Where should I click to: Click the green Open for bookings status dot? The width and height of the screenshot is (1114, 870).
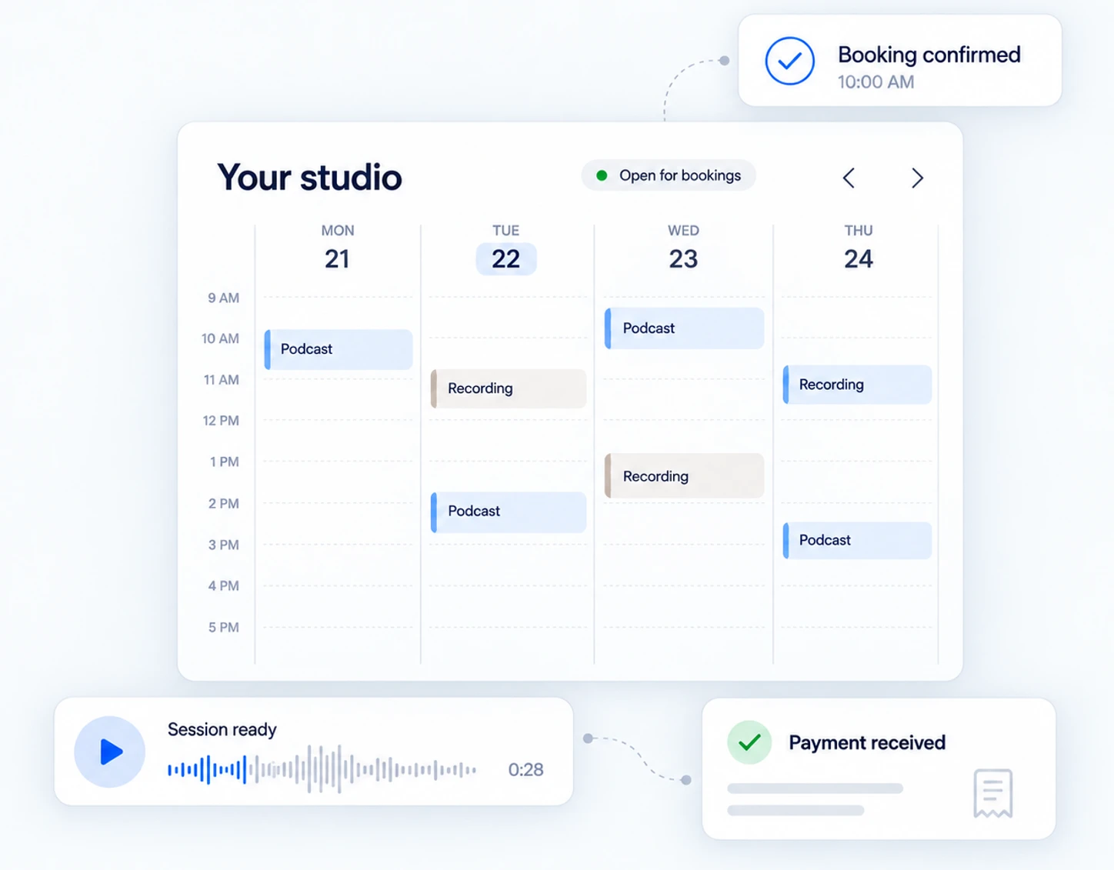click(602, 175)
